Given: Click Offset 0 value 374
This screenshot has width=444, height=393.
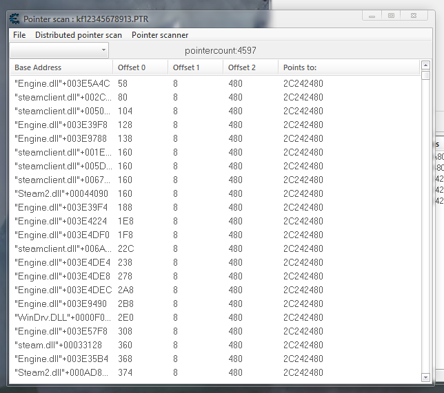Looking at the screenshot, I should click(x=125, y=372).
